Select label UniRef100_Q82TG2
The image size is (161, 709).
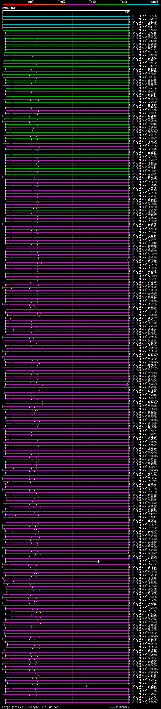[144, 312]
